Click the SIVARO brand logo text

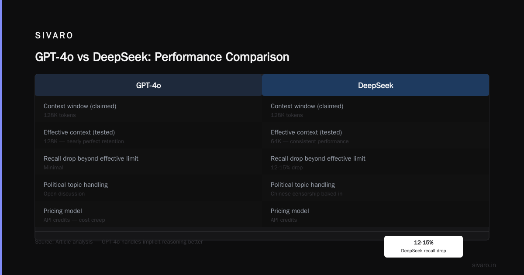(54, 36)
